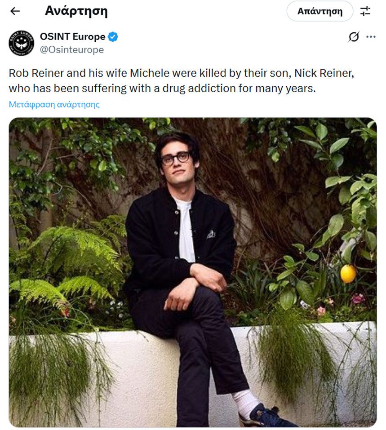Click the Απάντηση reply button

(x=320, y=11)
